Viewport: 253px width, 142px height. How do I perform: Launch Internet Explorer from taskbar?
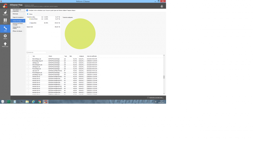[33, 102]
